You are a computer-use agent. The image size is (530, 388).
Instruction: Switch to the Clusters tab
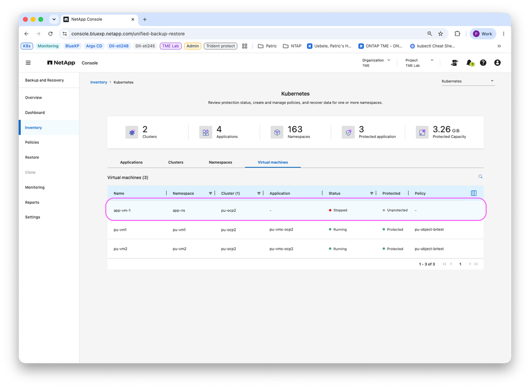point(176,162)
